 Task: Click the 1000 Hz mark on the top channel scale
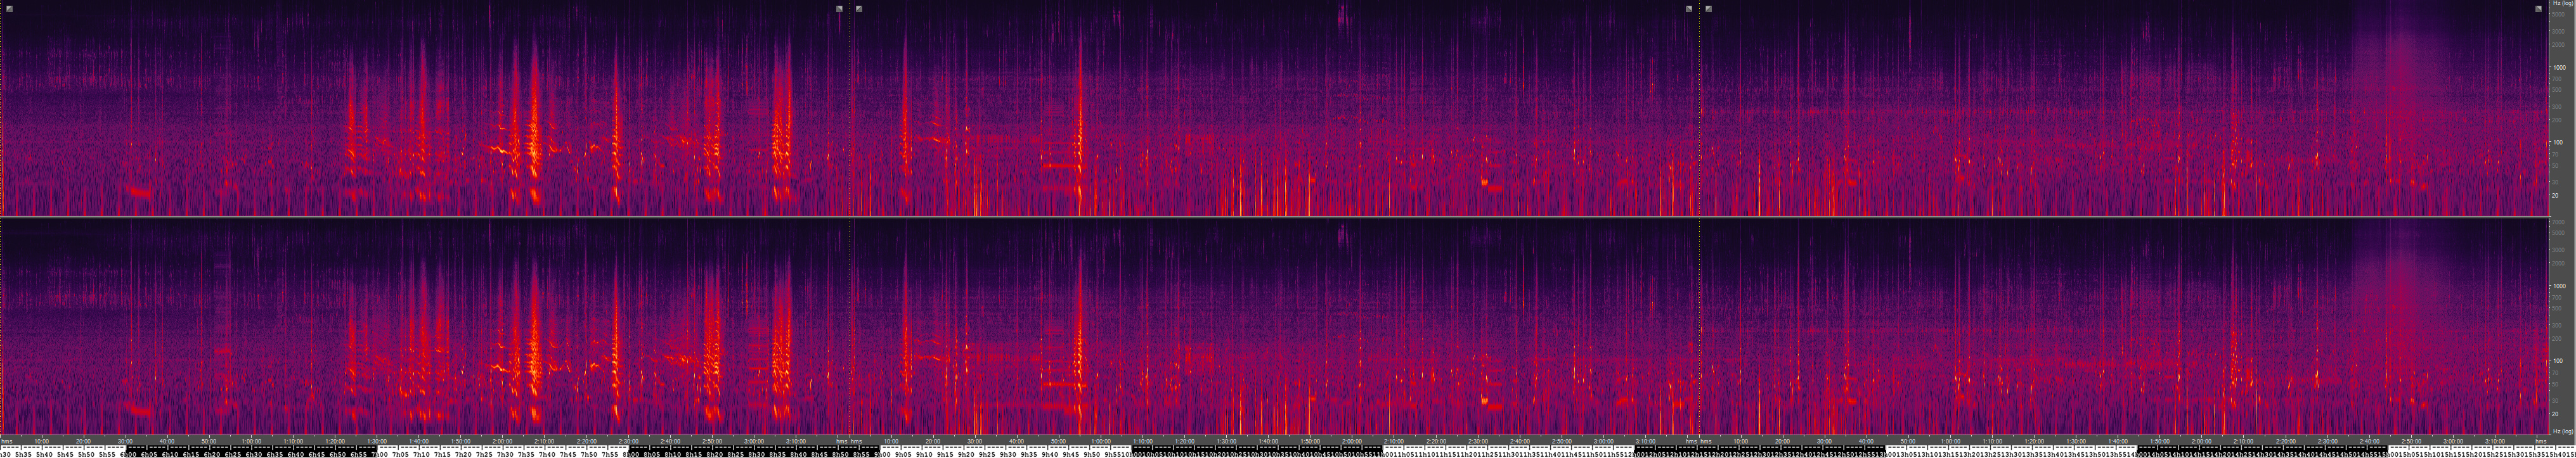pos(2557,67)
